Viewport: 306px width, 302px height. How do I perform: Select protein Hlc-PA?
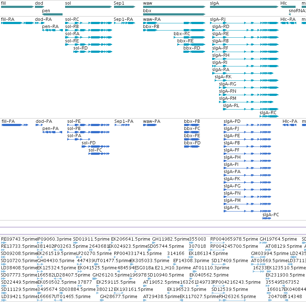coord(289,125)
